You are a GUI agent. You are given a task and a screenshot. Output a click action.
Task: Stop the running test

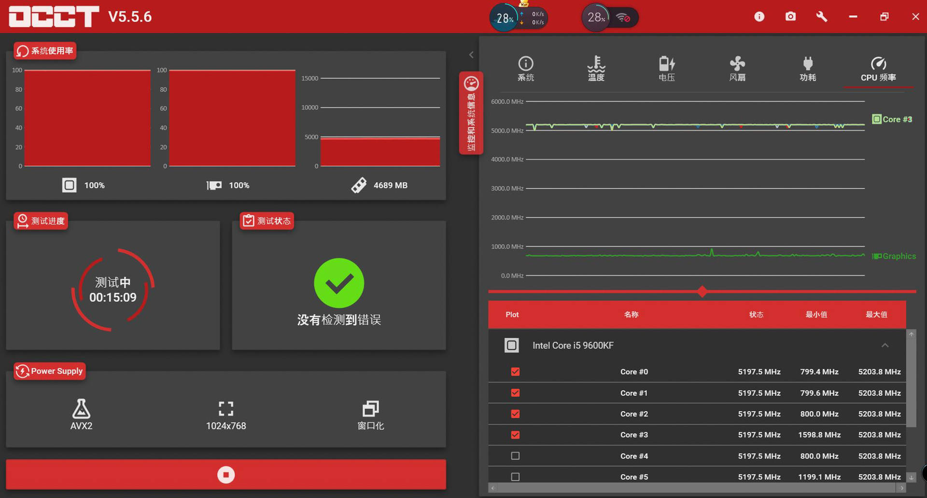click(226, 475)
